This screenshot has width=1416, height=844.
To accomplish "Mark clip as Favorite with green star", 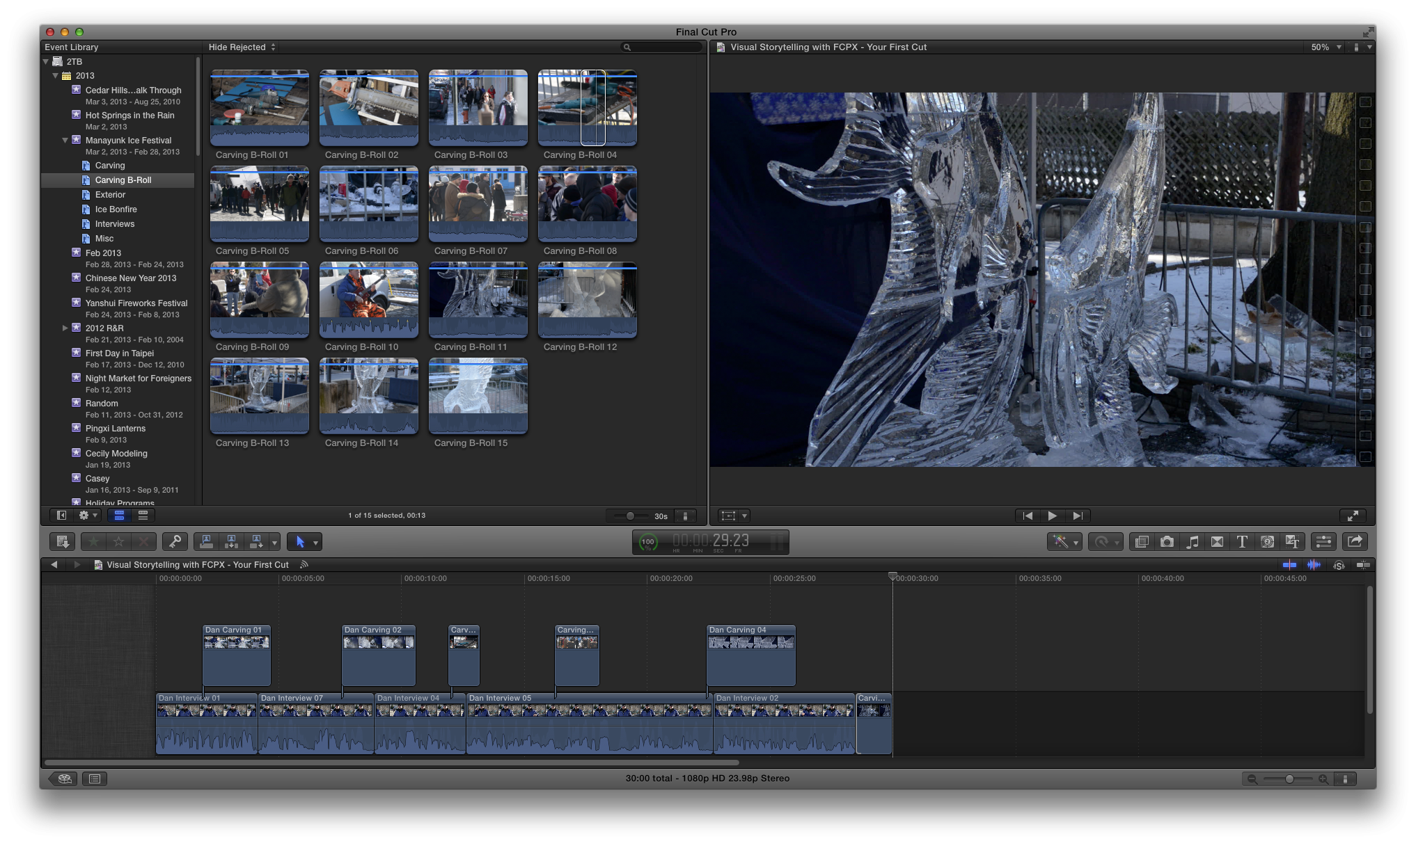I will pyautogui.click(x=93, y=541).
